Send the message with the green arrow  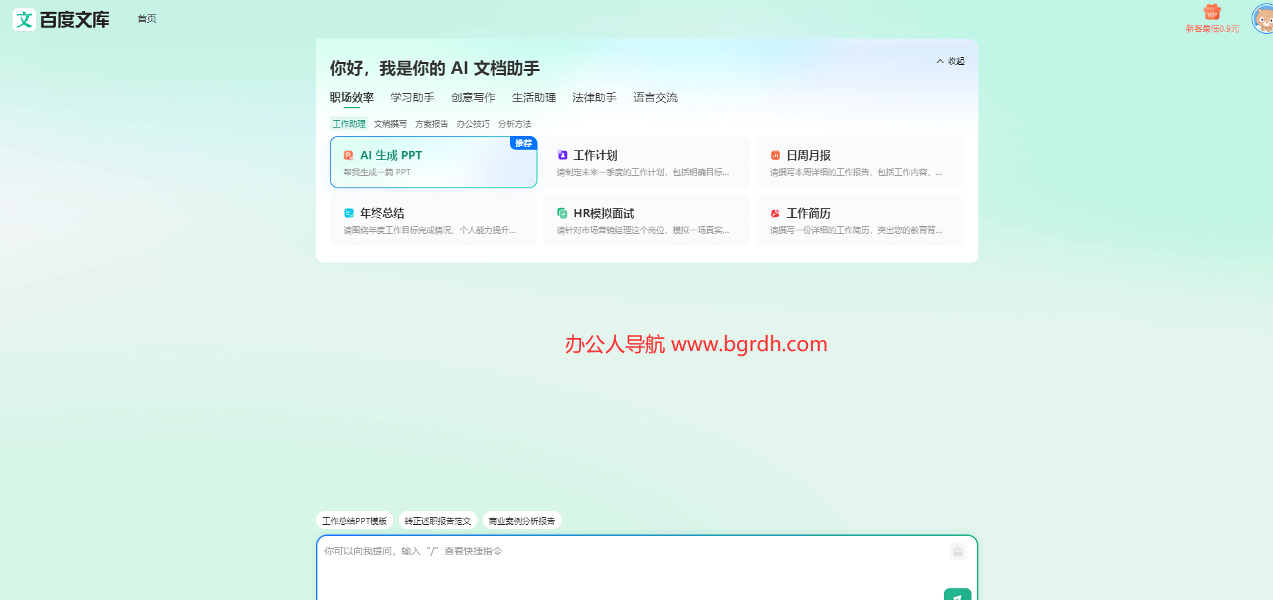pos(958,594)
